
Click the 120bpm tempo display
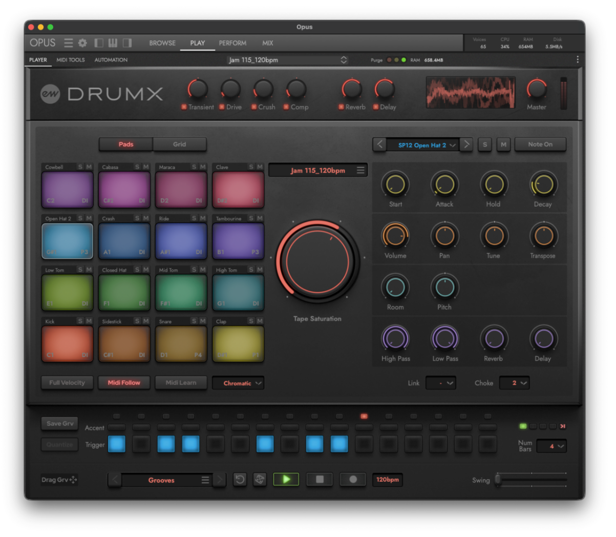[387, 480]
